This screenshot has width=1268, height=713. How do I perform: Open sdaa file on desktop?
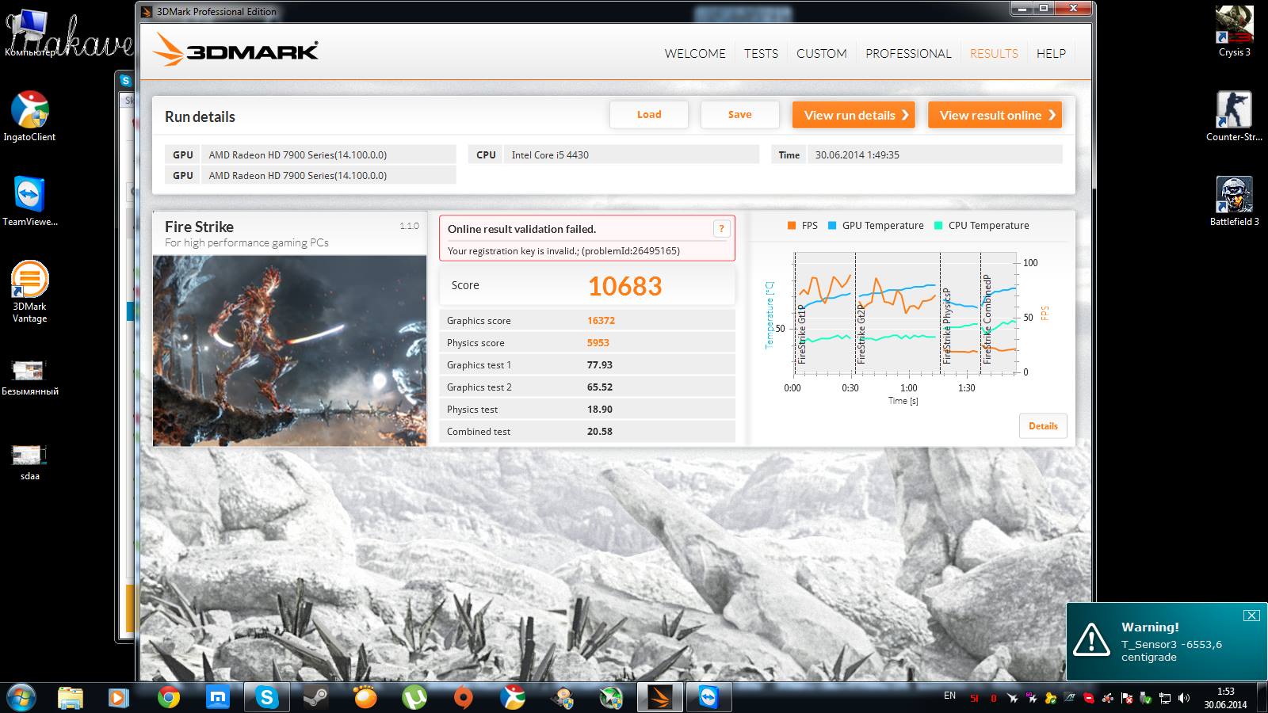click(x=29, y=463)
